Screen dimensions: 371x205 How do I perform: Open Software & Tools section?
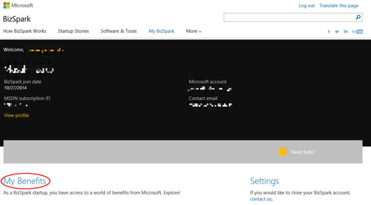click(x=119, y=31)
